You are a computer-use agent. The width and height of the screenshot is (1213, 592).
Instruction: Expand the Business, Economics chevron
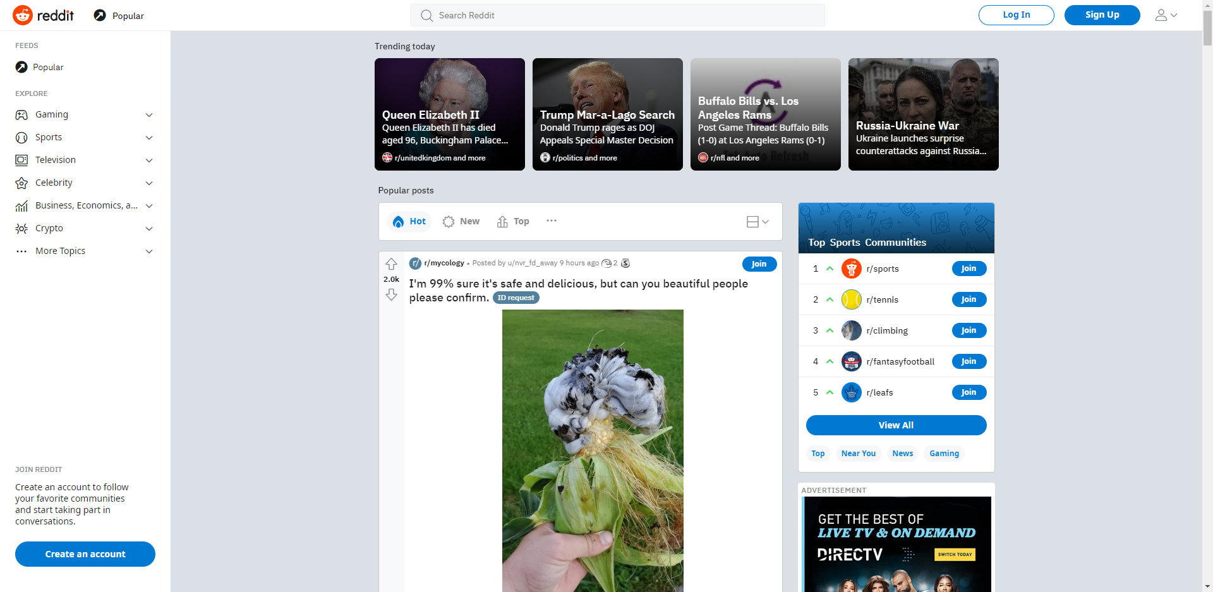click(149, 206)
